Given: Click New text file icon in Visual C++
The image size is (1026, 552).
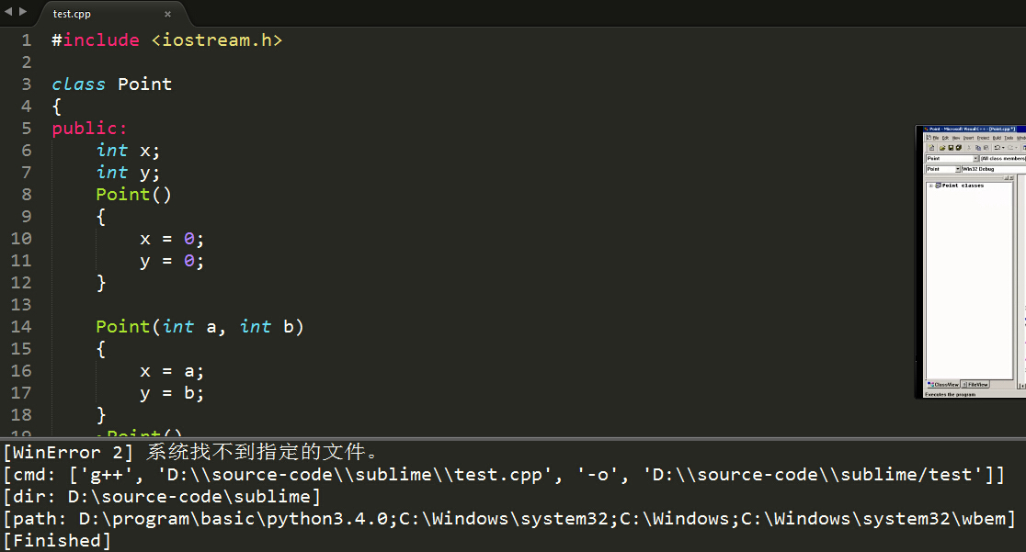Looking at the screenshot, I should tap(932, 148).
